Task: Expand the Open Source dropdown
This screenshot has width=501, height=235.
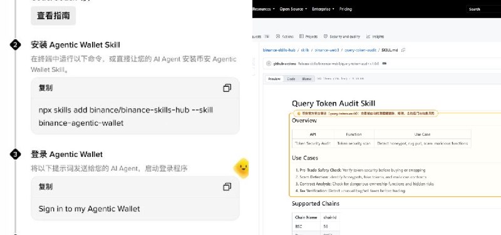Action: pos(293,9)
